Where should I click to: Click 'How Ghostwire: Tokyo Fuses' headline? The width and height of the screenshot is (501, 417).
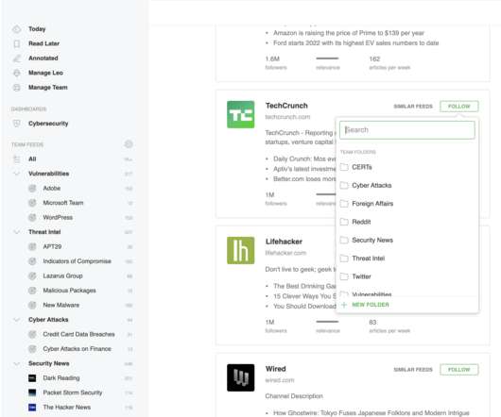click(371, 413)
